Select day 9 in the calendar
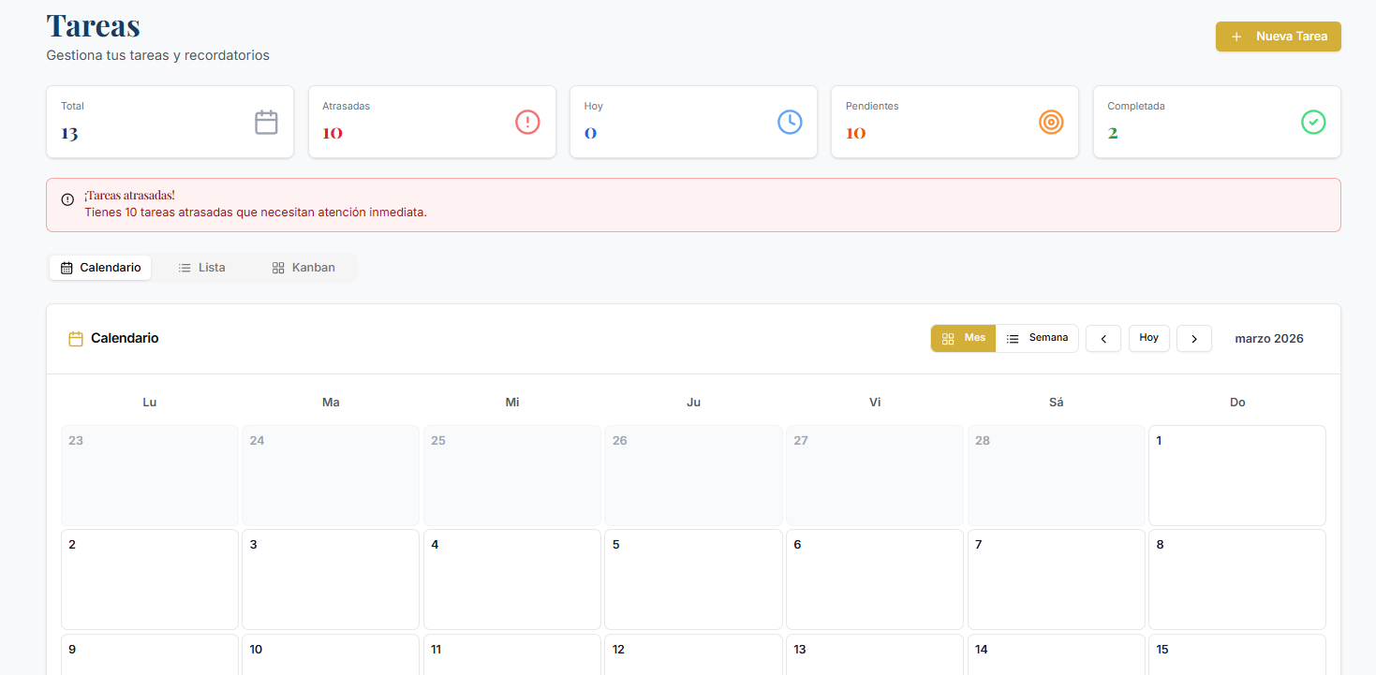 point(150,654)
